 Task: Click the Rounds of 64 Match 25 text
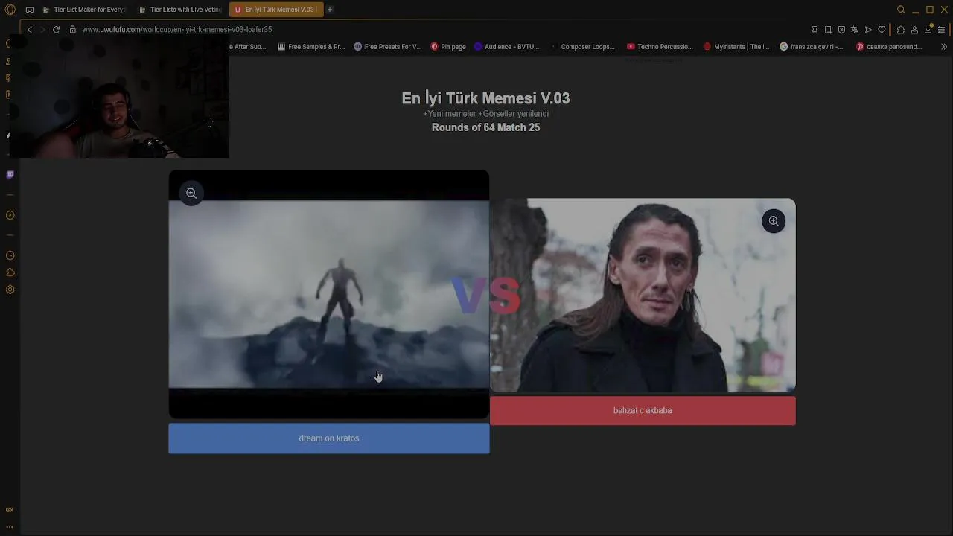485,127
